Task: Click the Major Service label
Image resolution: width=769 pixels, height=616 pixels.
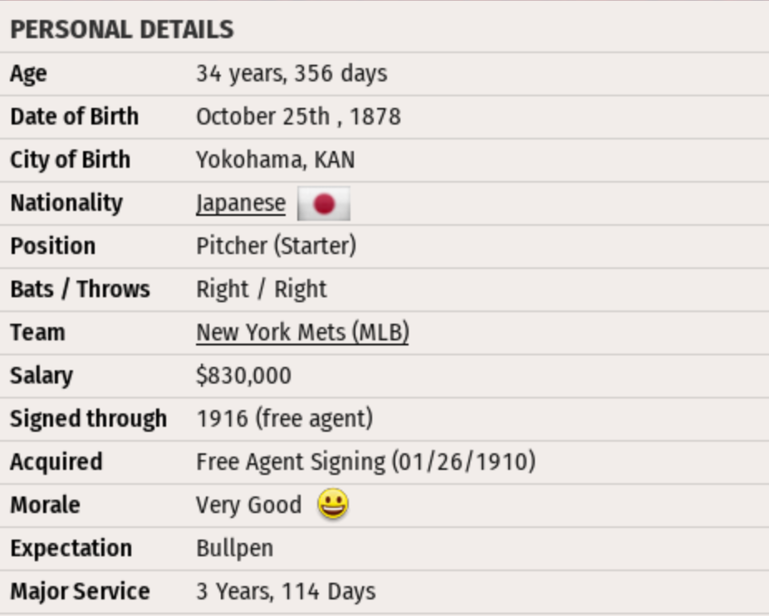Action: (x=80, y=592)
